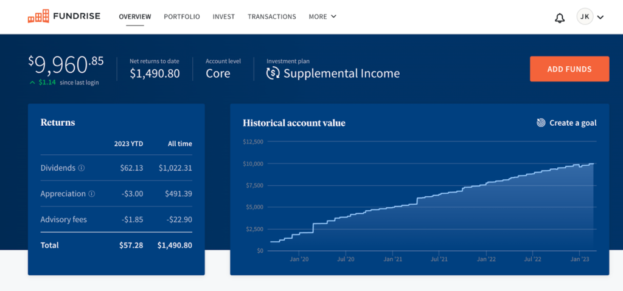Click the Dividends info icon
The height and width of the screenshot is (291, 623).
tap(82, 168)
